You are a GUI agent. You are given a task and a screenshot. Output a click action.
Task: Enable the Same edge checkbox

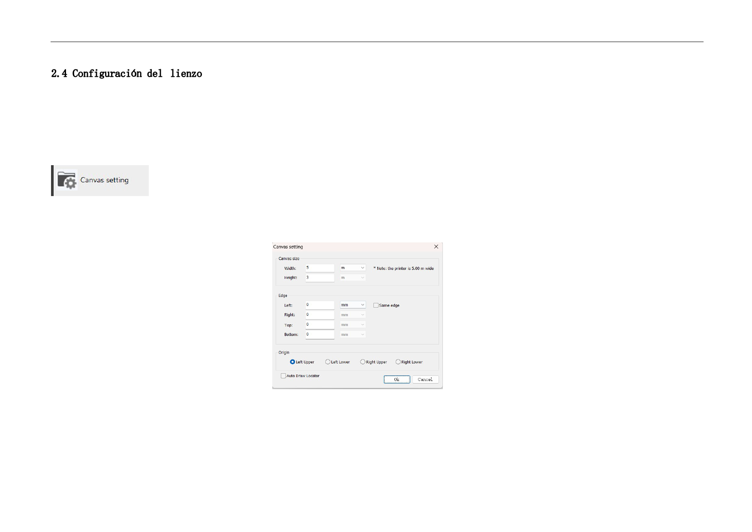pyautogui.click(x=376, y=305)
